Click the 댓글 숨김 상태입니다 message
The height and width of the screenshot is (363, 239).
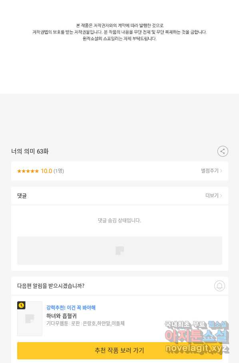119,220
